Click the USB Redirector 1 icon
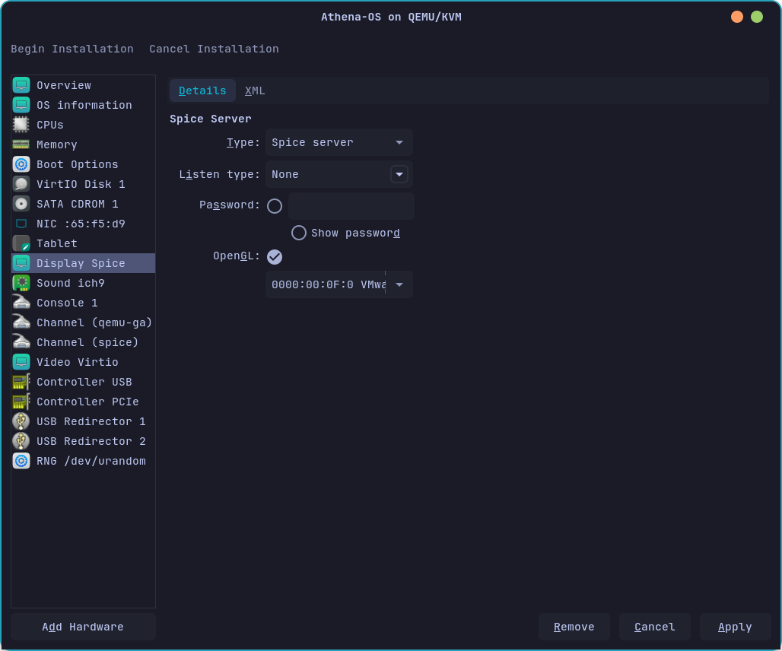782x651 pixels. (x=21, y=421)
